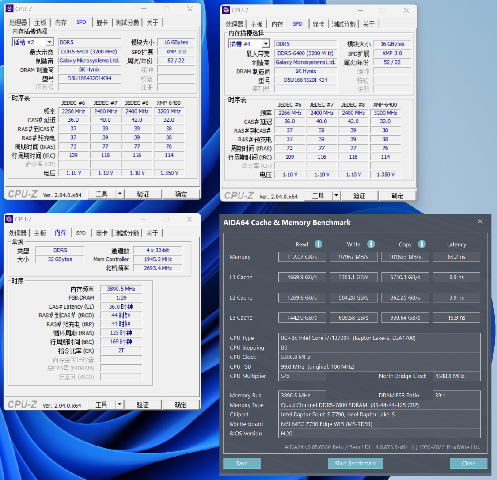This screenshot has height=480, width=497.
Task: Open 测試分數 tab in slot #4 CPU-Z
Action: [344, 24]
